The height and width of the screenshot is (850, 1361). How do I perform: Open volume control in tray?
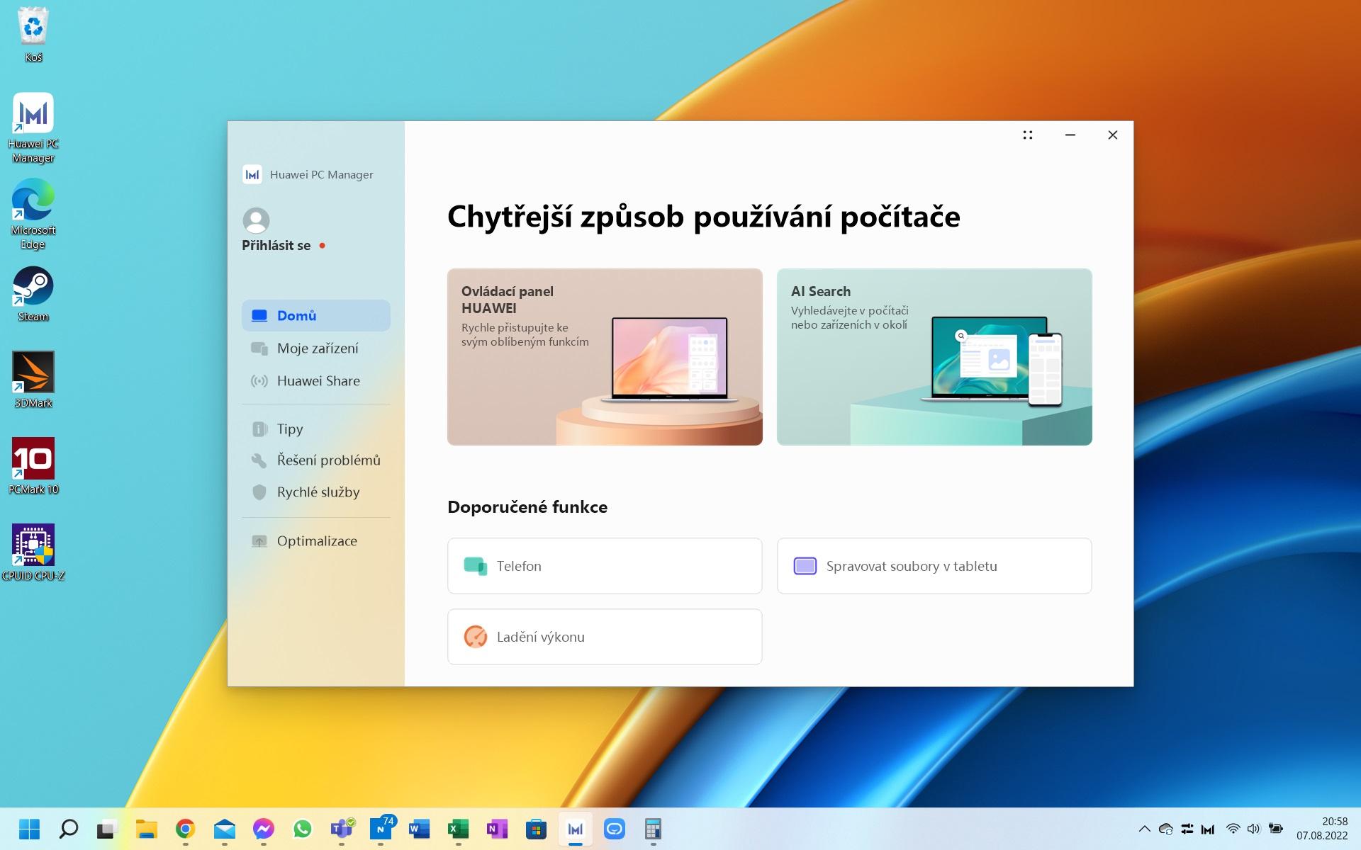click(1254, 829)
